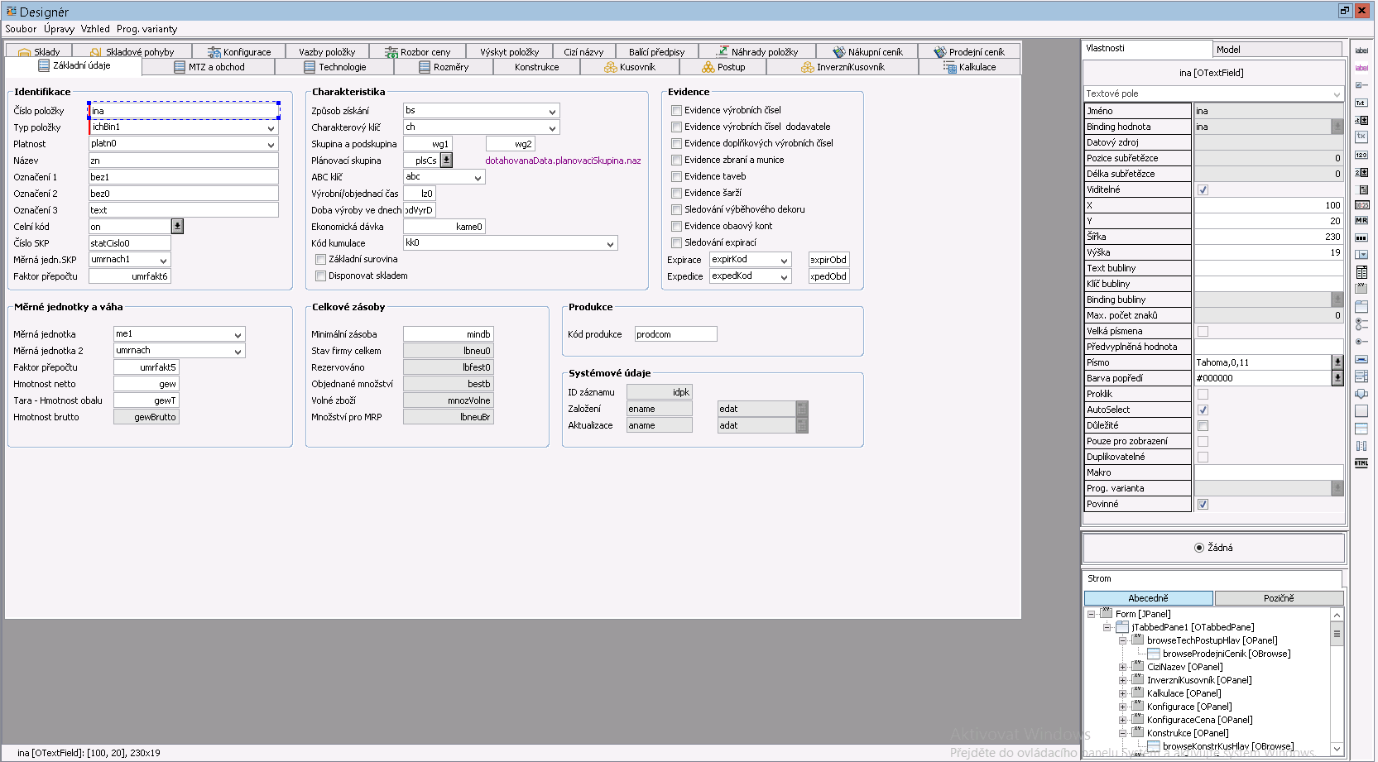The width and height of the screenshot is (1378, 762).
Task: Switch to the Technologie tab
Action: click(x=342, y=68)
